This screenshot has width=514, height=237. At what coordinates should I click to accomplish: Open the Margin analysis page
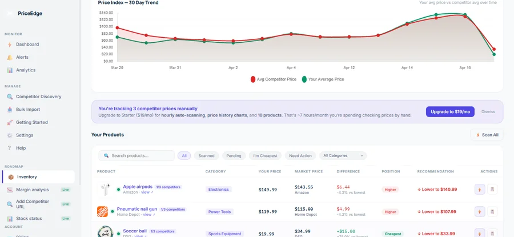(x=33, y=190)
